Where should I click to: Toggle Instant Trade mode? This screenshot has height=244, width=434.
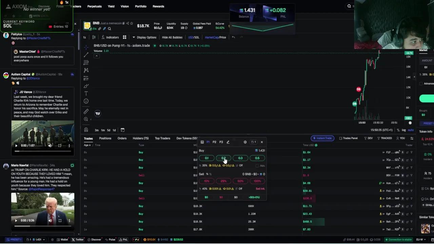(322, 138)
